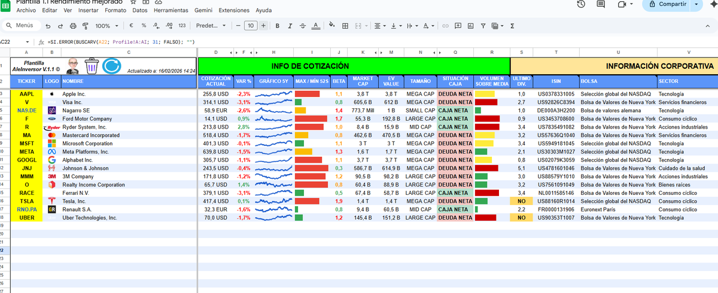Insert a comment from the toolbar
Image resolution: width=718 pixels, height=293 pixels.
pyautogui.click(x=458, y=26)
